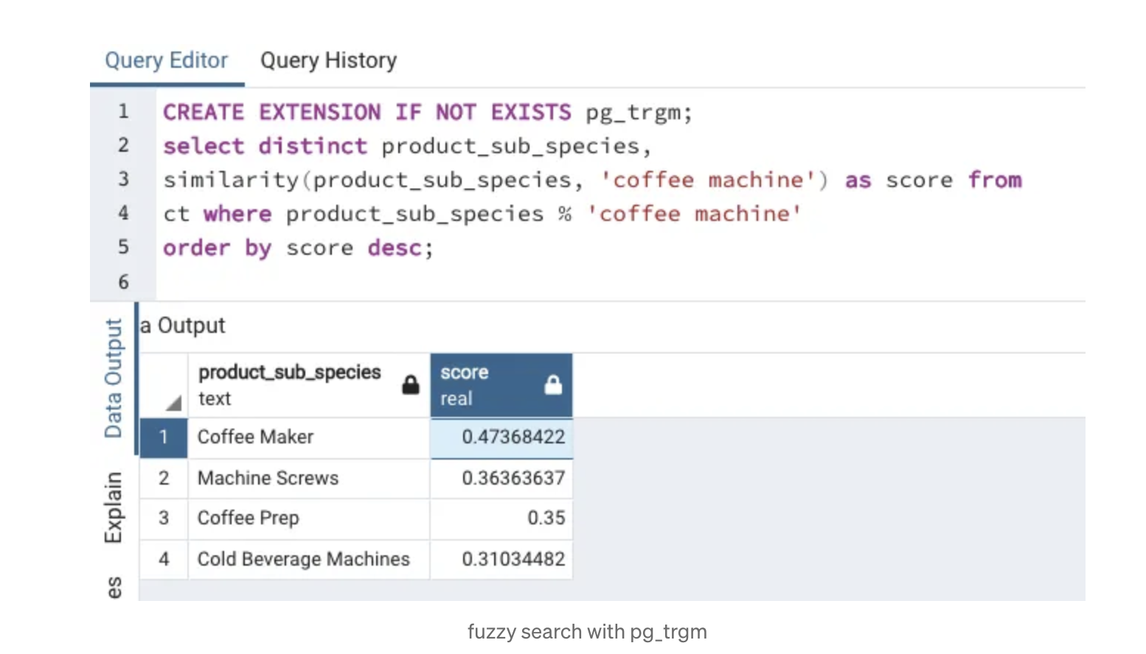Image resolution: width=1146 pixels, height=654 pixels.
Task: Click the Coffee Maker cell
Action: pyautogui.click(x=255, y=437)
